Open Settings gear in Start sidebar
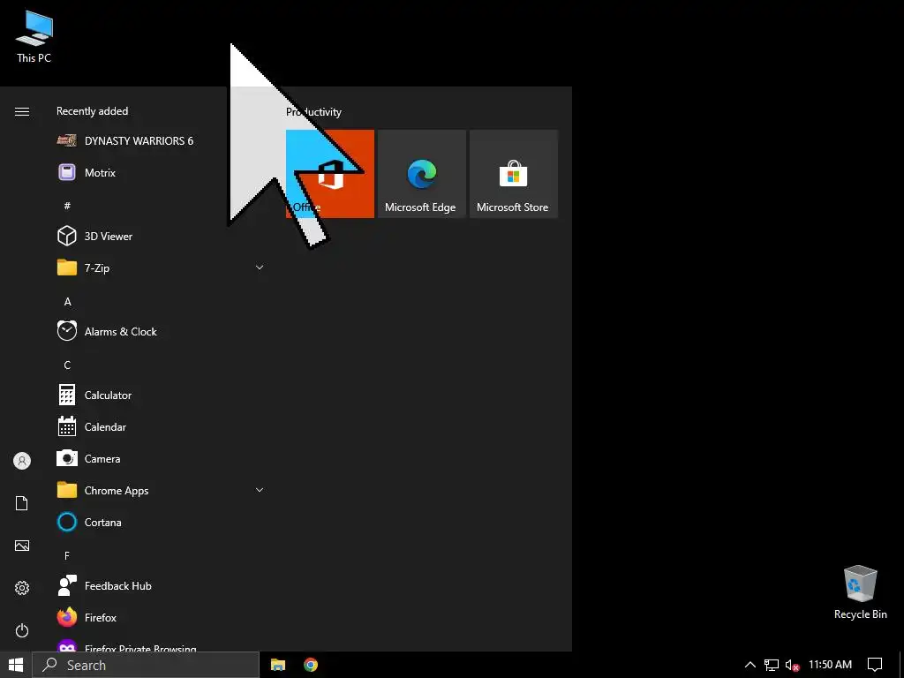This screenshot has height=678, width=904. click(x=22, y=588)
